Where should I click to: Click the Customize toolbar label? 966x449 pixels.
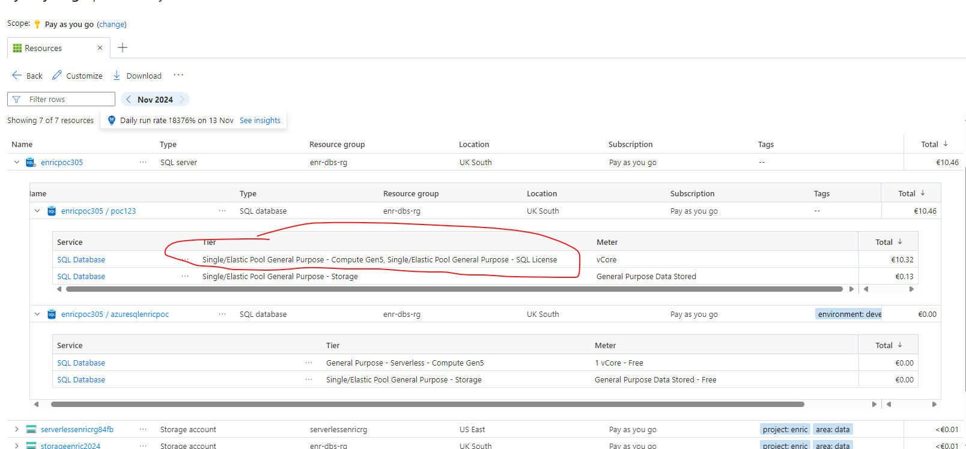(84, 76)
